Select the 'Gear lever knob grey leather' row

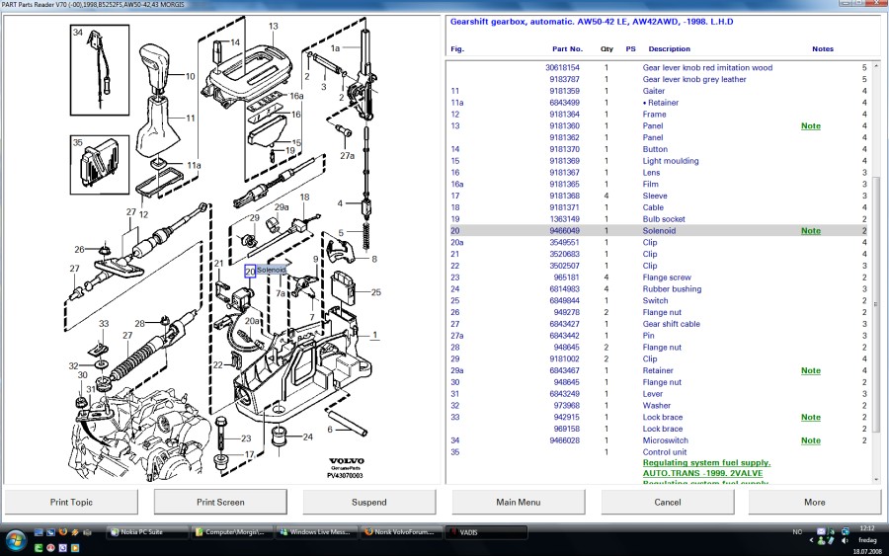tap(658, 79)
